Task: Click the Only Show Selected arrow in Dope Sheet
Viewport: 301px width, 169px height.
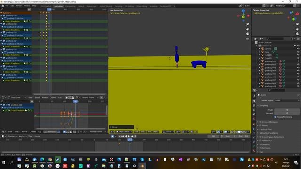Action: [66, 97]
